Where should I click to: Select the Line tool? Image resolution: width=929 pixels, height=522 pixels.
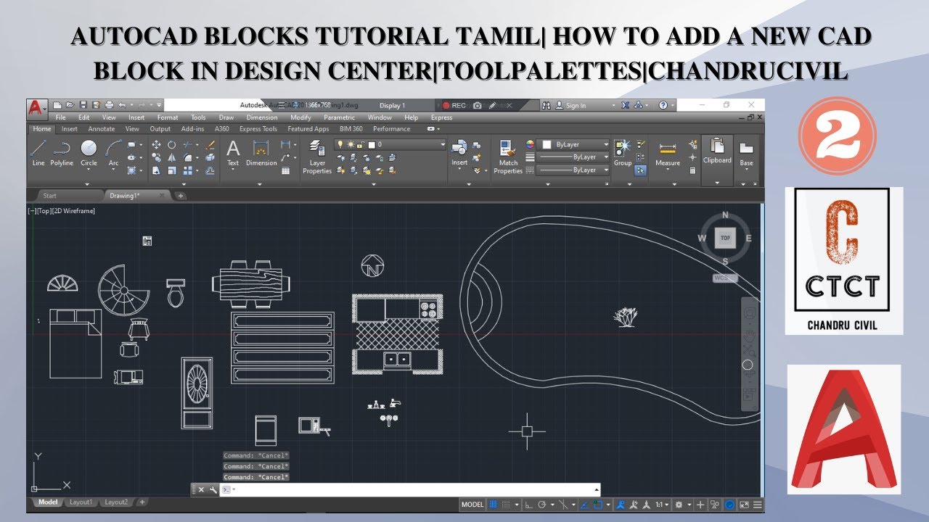[38, 153]
